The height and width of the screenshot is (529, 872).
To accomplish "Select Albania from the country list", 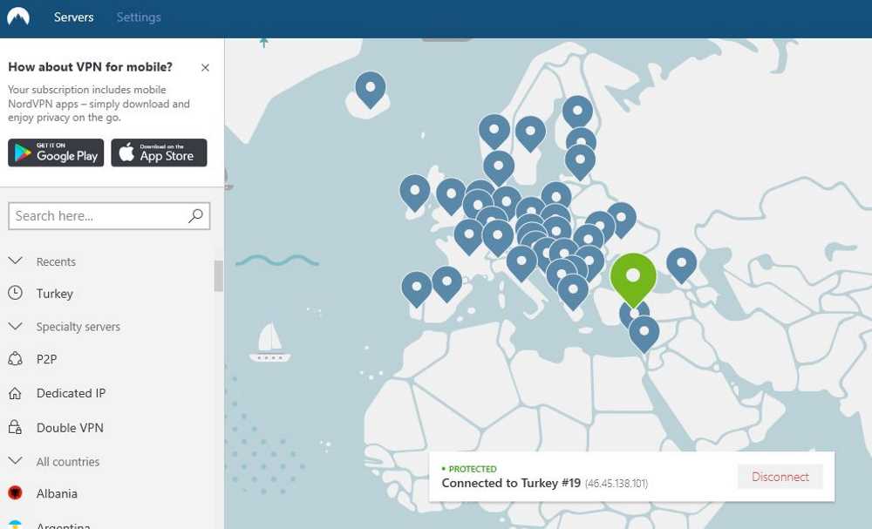I will (57, 493).
